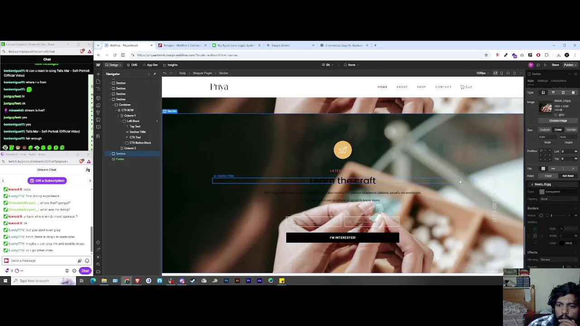This screenshot has width=580, height=326.
Task: Open the Assets panel icon in sidebar
Action: tap(98, 121)
